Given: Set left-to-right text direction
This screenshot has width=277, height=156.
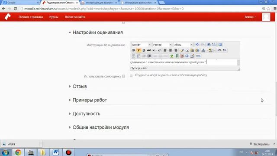Looking at the screenshot, I should (x=219, y=50).
